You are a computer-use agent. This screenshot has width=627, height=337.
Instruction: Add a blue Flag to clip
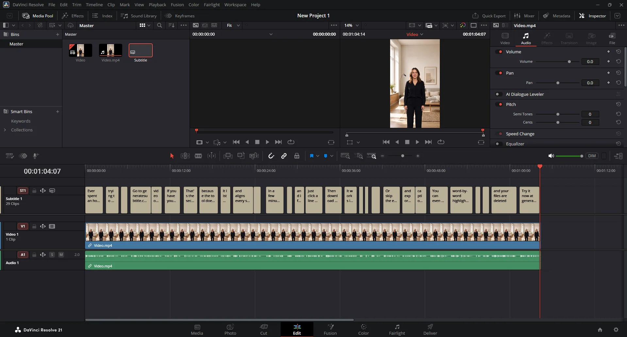click(x=311, y=156)
